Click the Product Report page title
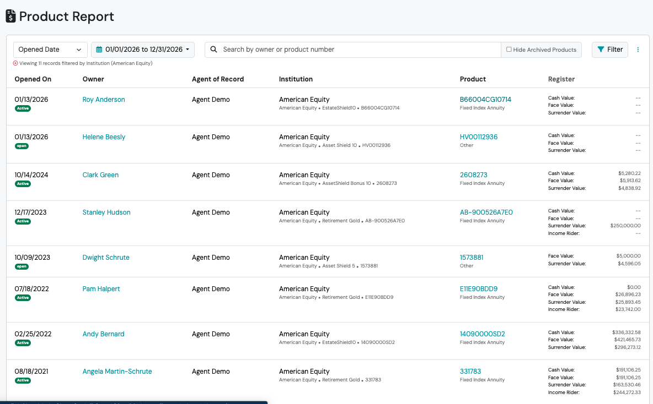This screenshot has height=404, width=653. 67,16
